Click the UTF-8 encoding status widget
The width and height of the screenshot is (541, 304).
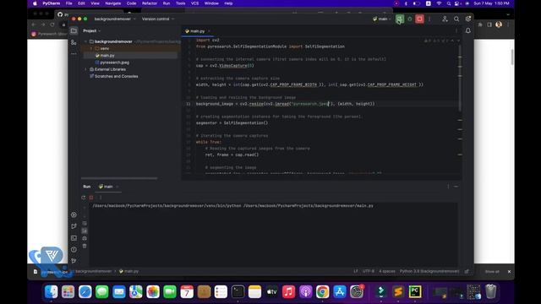[x=369, y=271]
